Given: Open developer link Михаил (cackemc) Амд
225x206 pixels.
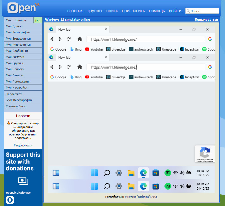Looking at the screenshot, I should coord(141,197).
